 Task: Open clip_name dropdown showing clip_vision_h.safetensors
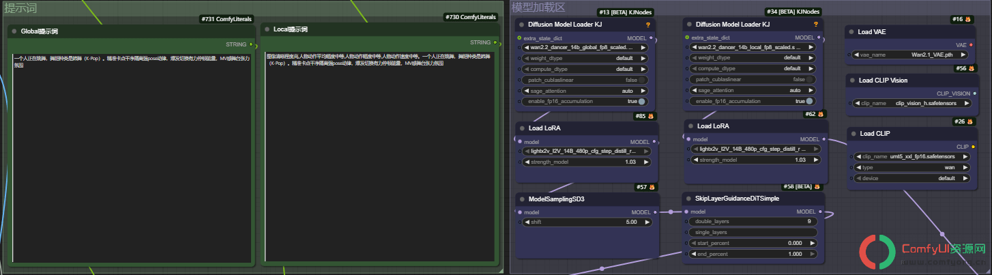click(912, 103)
